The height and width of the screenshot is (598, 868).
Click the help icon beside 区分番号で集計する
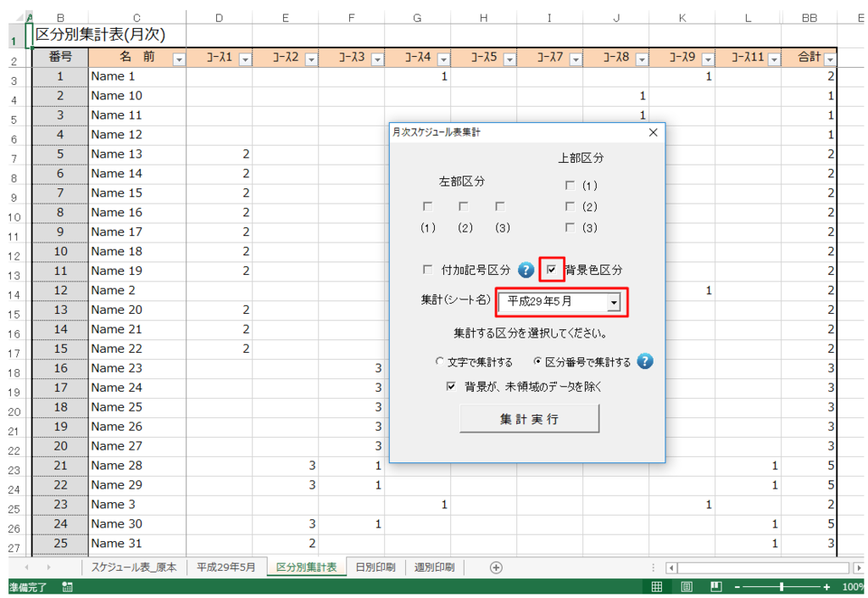point(645,361)
